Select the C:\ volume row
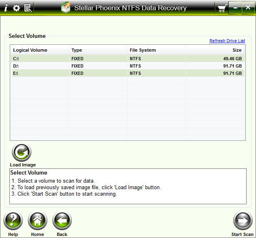Image resolution: width=256 pixels, height=238 pixels. point(127,59)
